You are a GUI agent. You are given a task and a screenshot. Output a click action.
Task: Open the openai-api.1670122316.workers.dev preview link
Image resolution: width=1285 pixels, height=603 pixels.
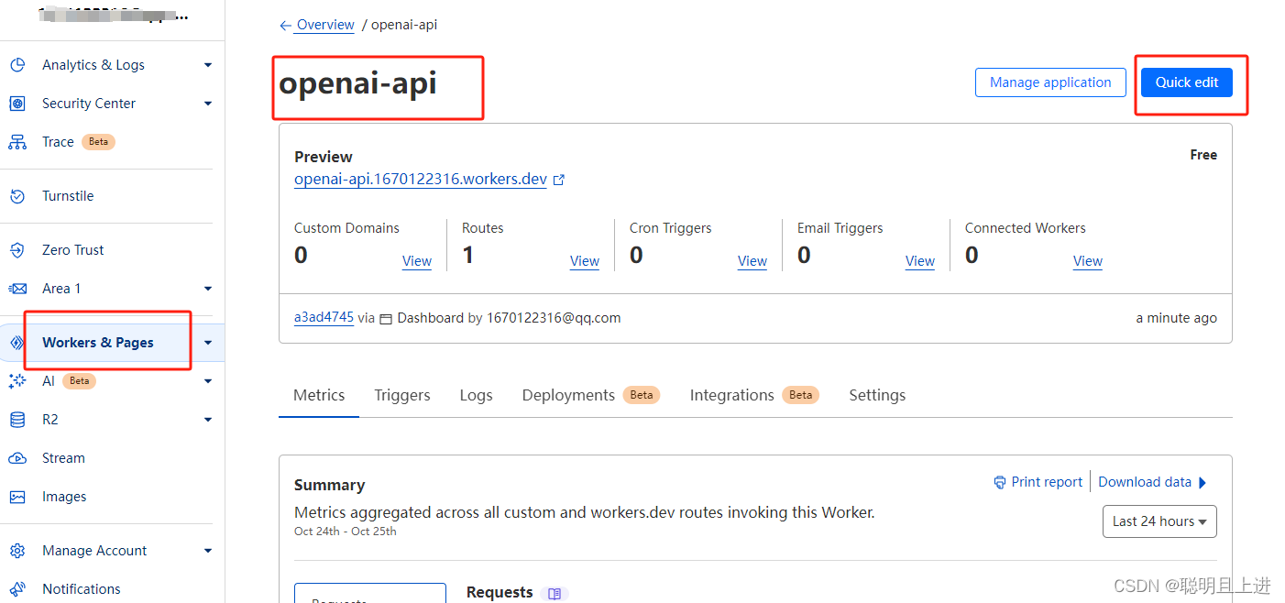point(421,180)
